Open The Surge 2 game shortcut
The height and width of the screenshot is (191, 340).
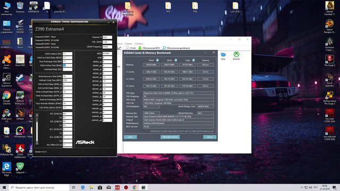tap(329, 60)
